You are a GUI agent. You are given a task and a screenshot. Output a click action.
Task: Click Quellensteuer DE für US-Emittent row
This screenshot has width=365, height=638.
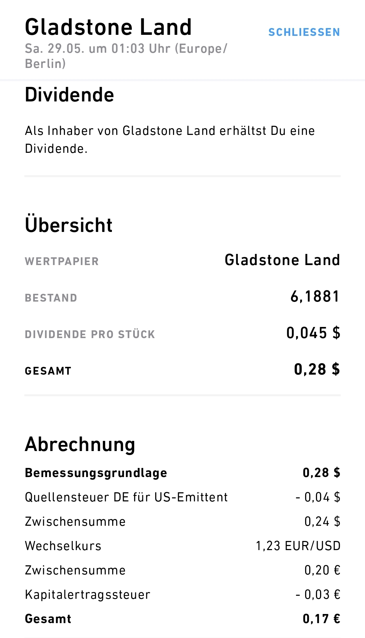[126, 497]
